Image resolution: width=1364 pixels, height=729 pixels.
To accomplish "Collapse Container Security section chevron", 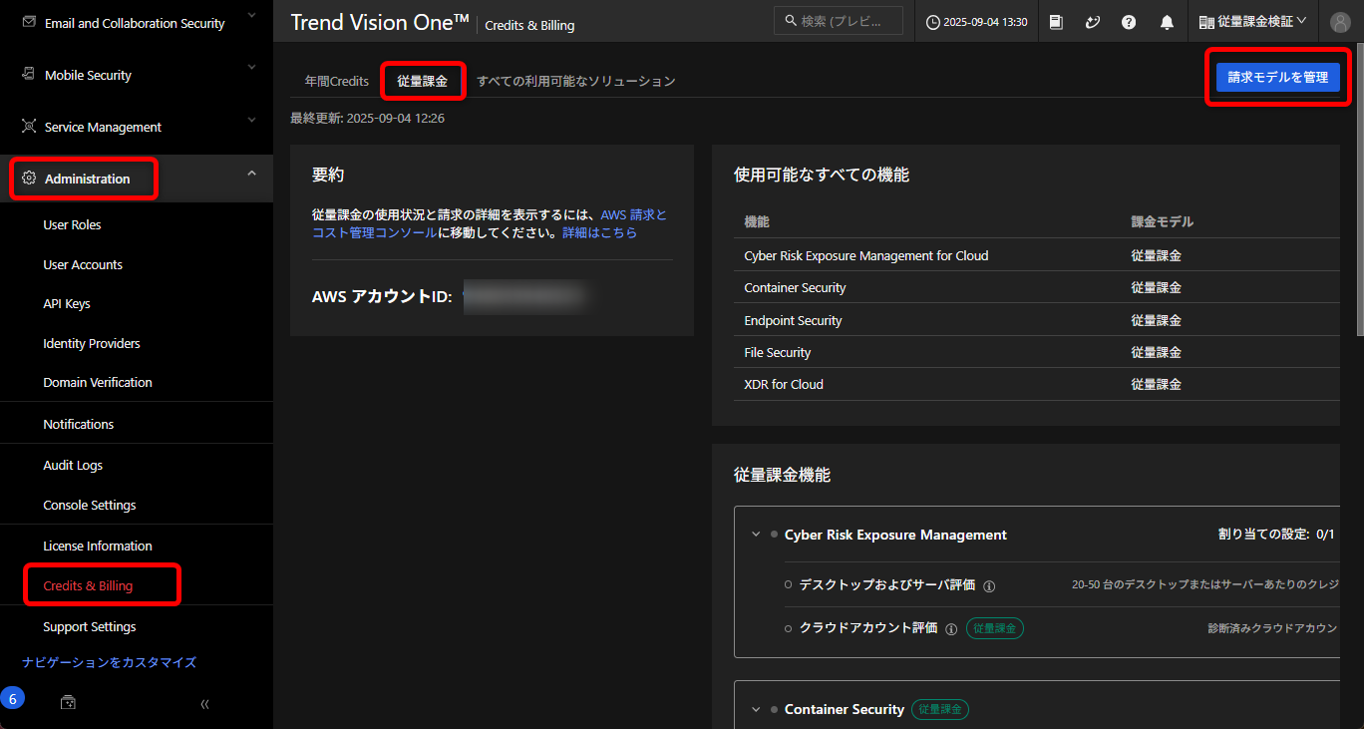I will pos(756,709).
